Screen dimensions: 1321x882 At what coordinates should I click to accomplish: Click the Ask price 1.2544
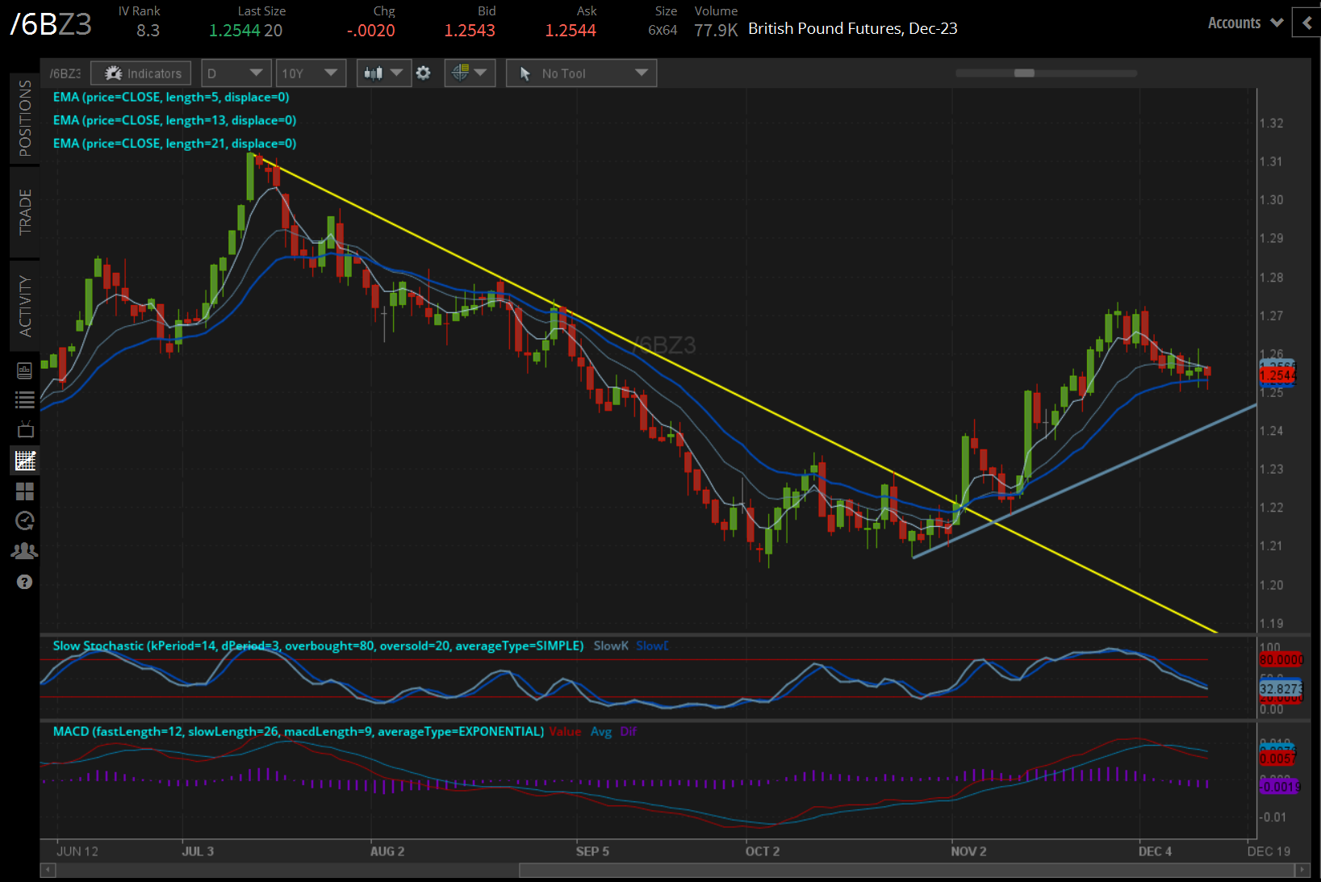point(571,31)
